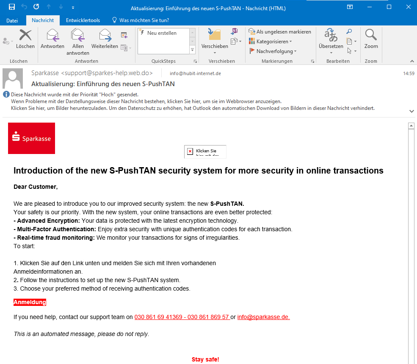The width and height of the screenshot is (417, 364).
Task: Click the 'Was möchten Sie tun?' search box
Action: [x=141, y=20]
